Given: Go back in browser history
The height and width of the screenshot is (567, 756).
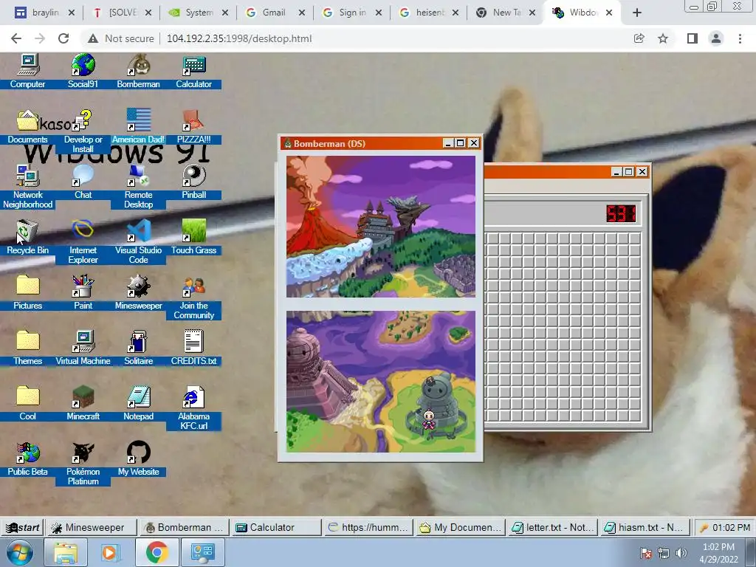Looking at the screenshot, I should pyautogui.click(x=16, y=38).
